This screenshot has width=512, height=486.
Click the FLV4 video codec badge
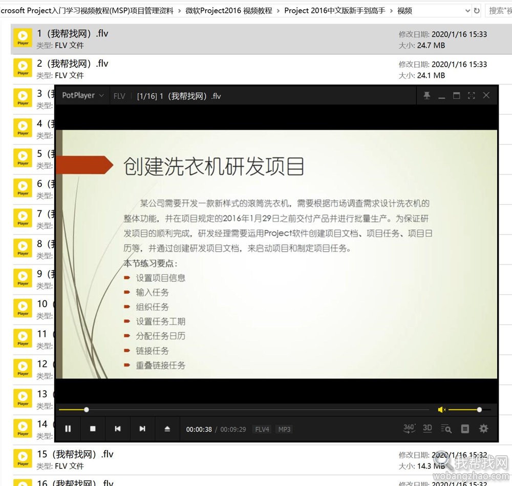(x=262, y=429)
